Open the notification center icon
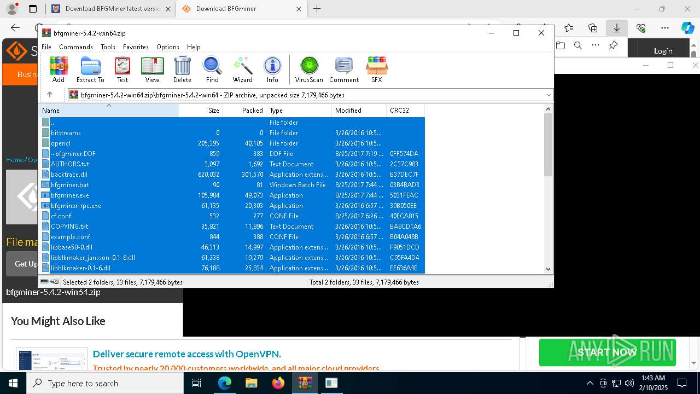700x394 pixels. click(x=682, y=383)
